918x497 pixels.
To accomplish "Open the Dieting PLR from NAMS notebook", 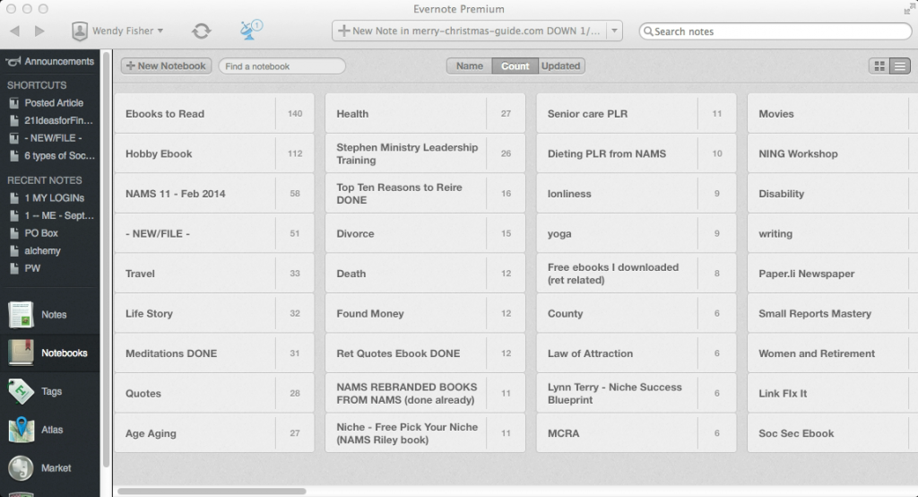I will (x=637, y=153).
